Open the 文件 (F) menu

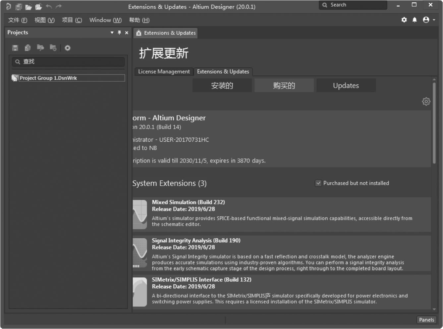[18, 20]
